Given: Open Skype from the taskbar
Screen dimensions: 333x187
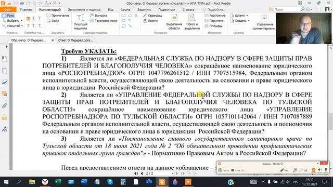Looking at the screenshot, I should pos(110,182).
